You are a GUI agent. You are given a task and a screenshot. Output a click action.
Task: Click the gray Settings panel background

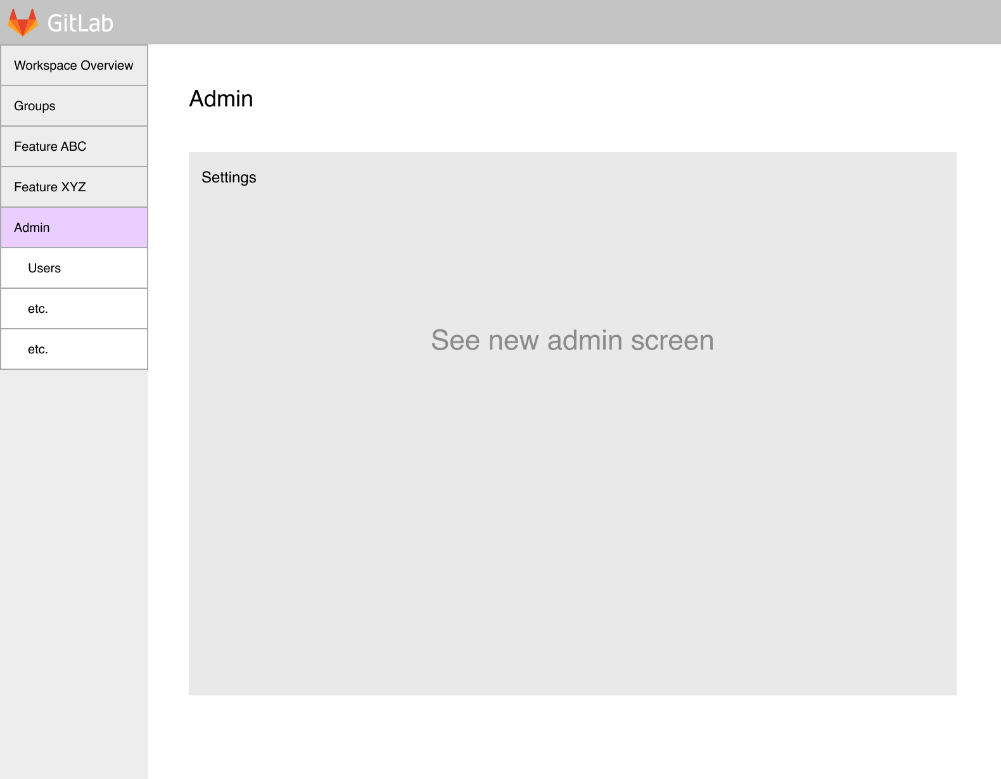point(573,507)
